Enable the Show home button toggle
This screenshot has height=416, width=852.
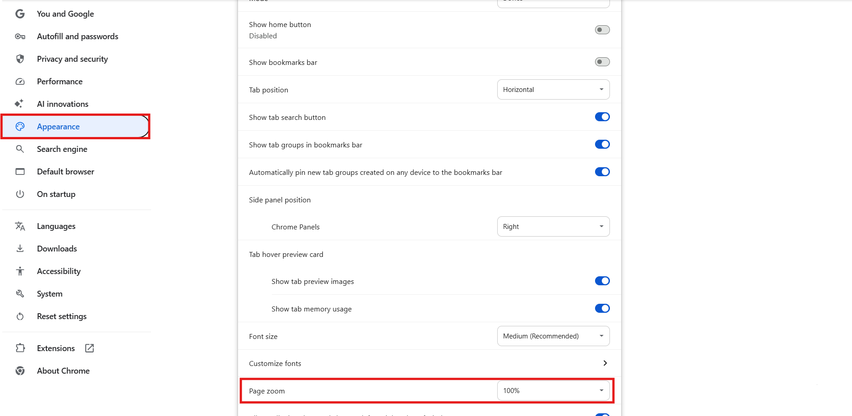[602, 30]
